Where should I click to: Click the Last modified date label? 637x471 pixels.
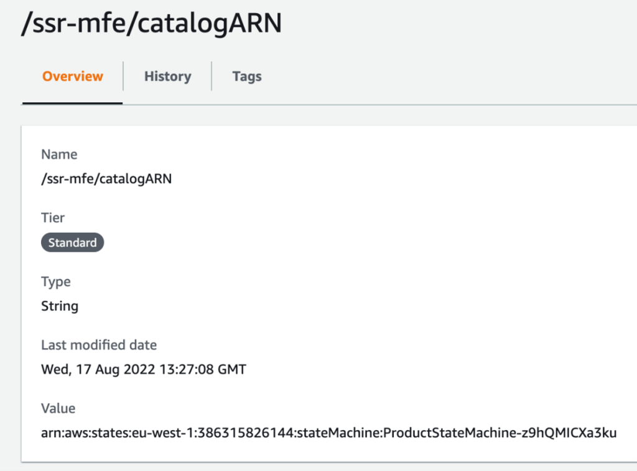point(98,345)
